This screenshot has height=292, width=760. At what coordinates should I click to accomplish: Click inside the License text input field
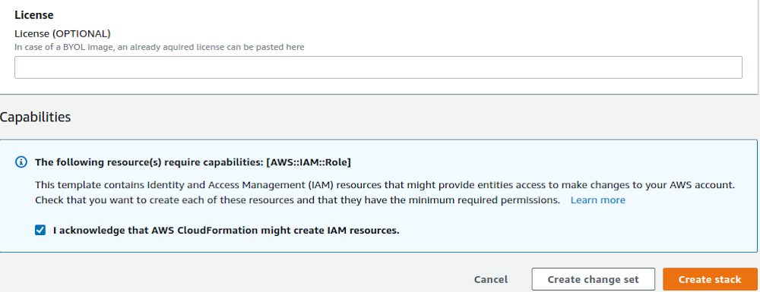378,68
